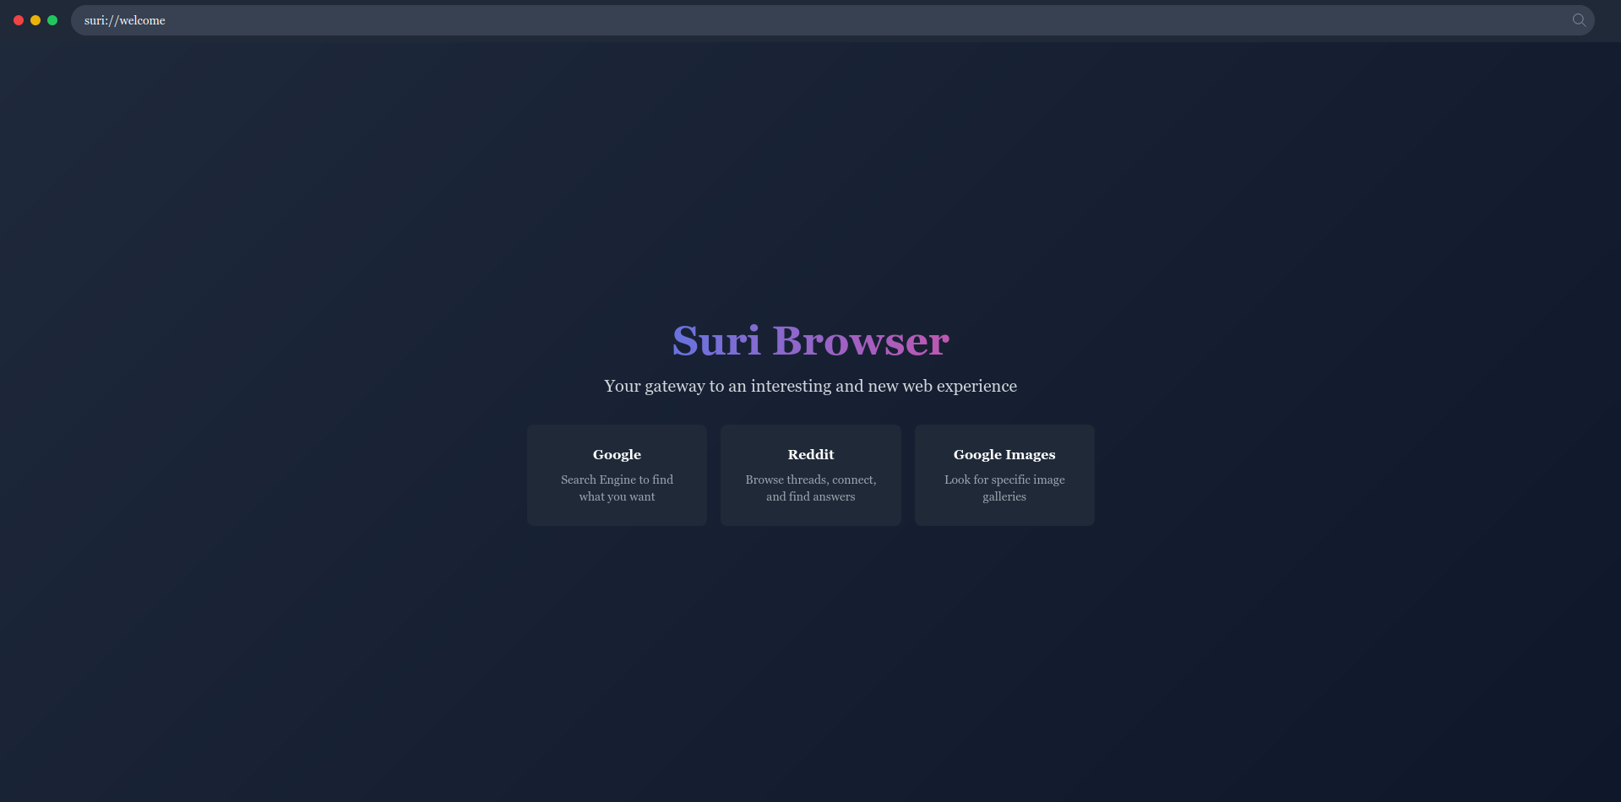This screenshot has height=802, width=1621.
Task: Open the Reddit shortcut card
Action: (x=811, y=475)
